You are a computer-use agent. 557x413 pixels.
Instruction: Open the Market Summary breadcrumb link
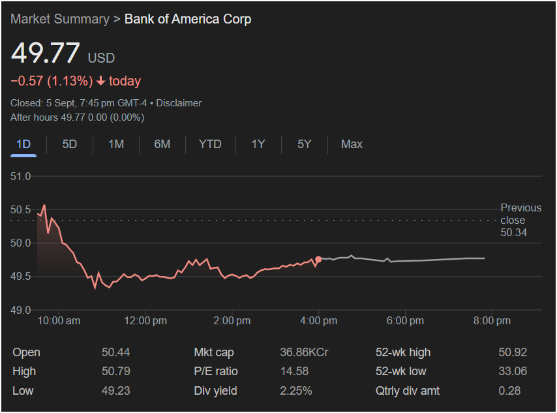click(x=60, y=19)
